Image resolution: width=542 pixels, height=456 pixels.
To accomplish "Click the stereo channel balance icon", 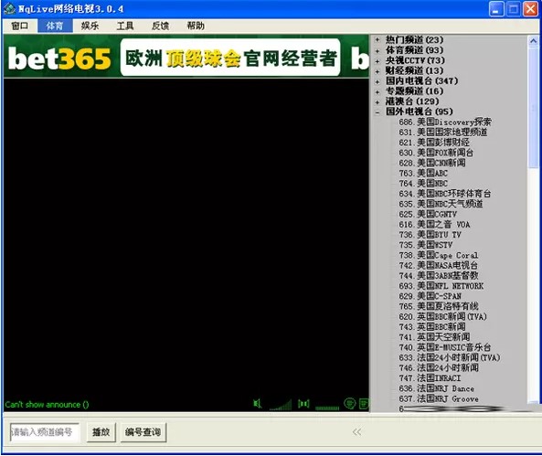I will (303, 403).
